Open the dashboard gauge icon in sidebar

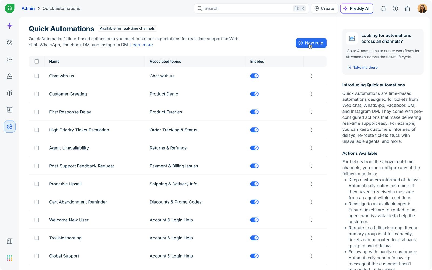coord(9,43)
